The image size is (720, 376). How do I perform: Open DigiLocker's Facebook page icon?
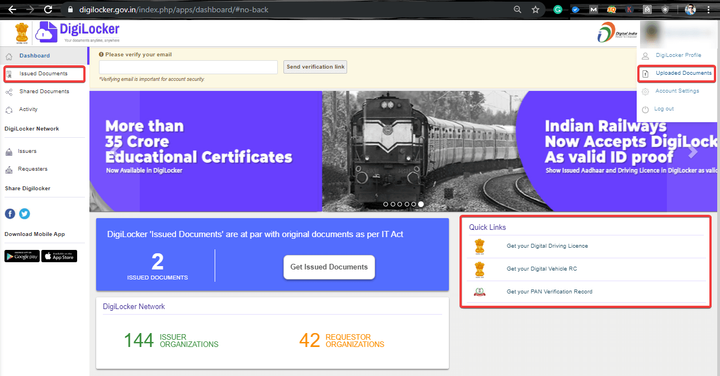point(10,214)
